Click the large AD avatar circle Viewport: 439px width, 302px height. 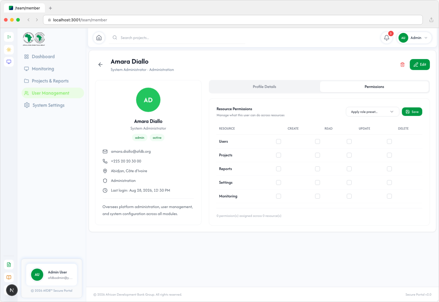coord(148,100)
